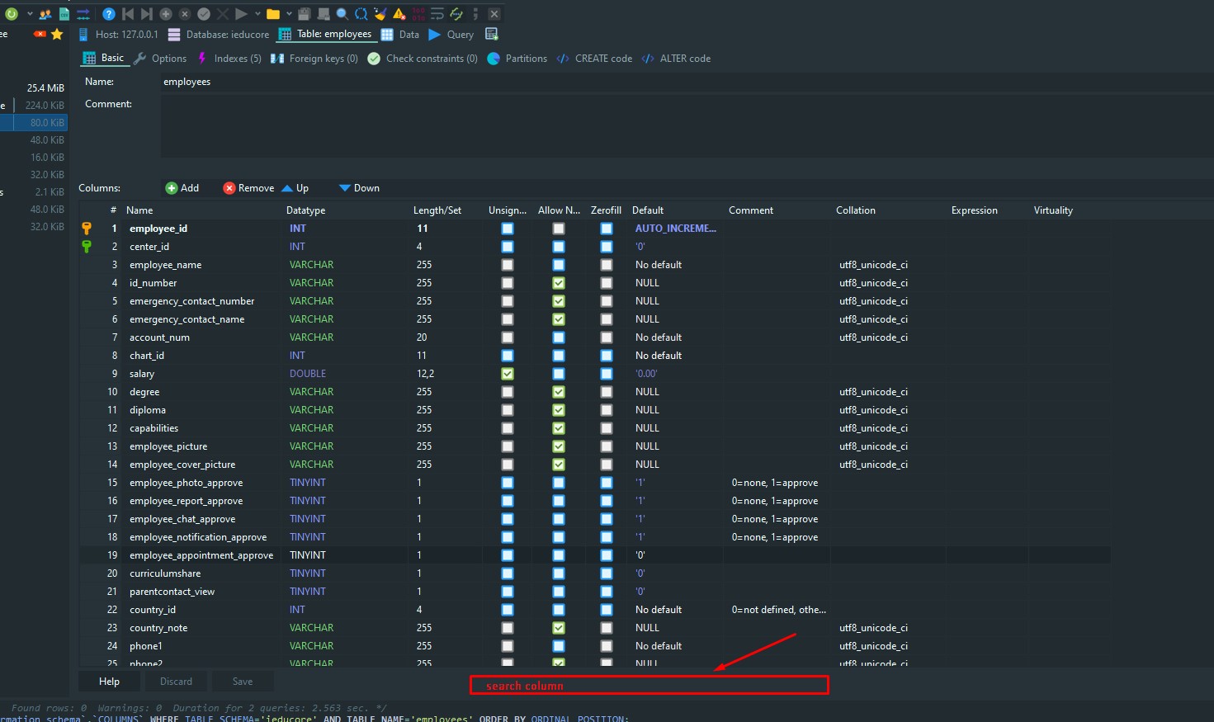Click the parentcontact_view column name

pyautogui.click(x=172, y=592)
